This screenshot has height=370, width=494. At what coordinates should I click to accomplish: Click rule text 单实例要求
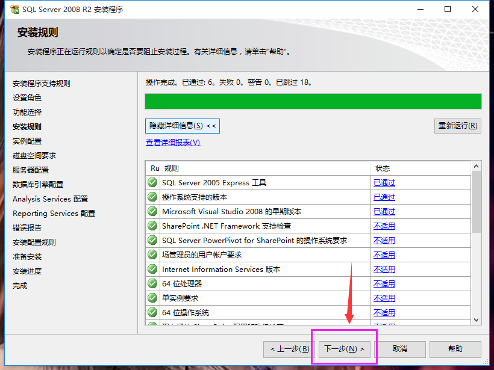click(x=180, y=298)
